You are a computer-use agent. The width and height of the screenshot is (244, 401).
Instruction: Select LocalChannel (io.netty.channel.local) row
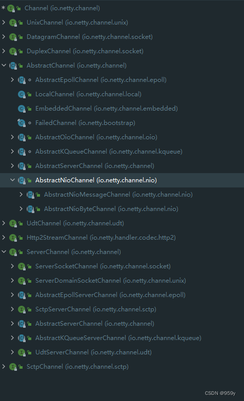coord(122,94)
